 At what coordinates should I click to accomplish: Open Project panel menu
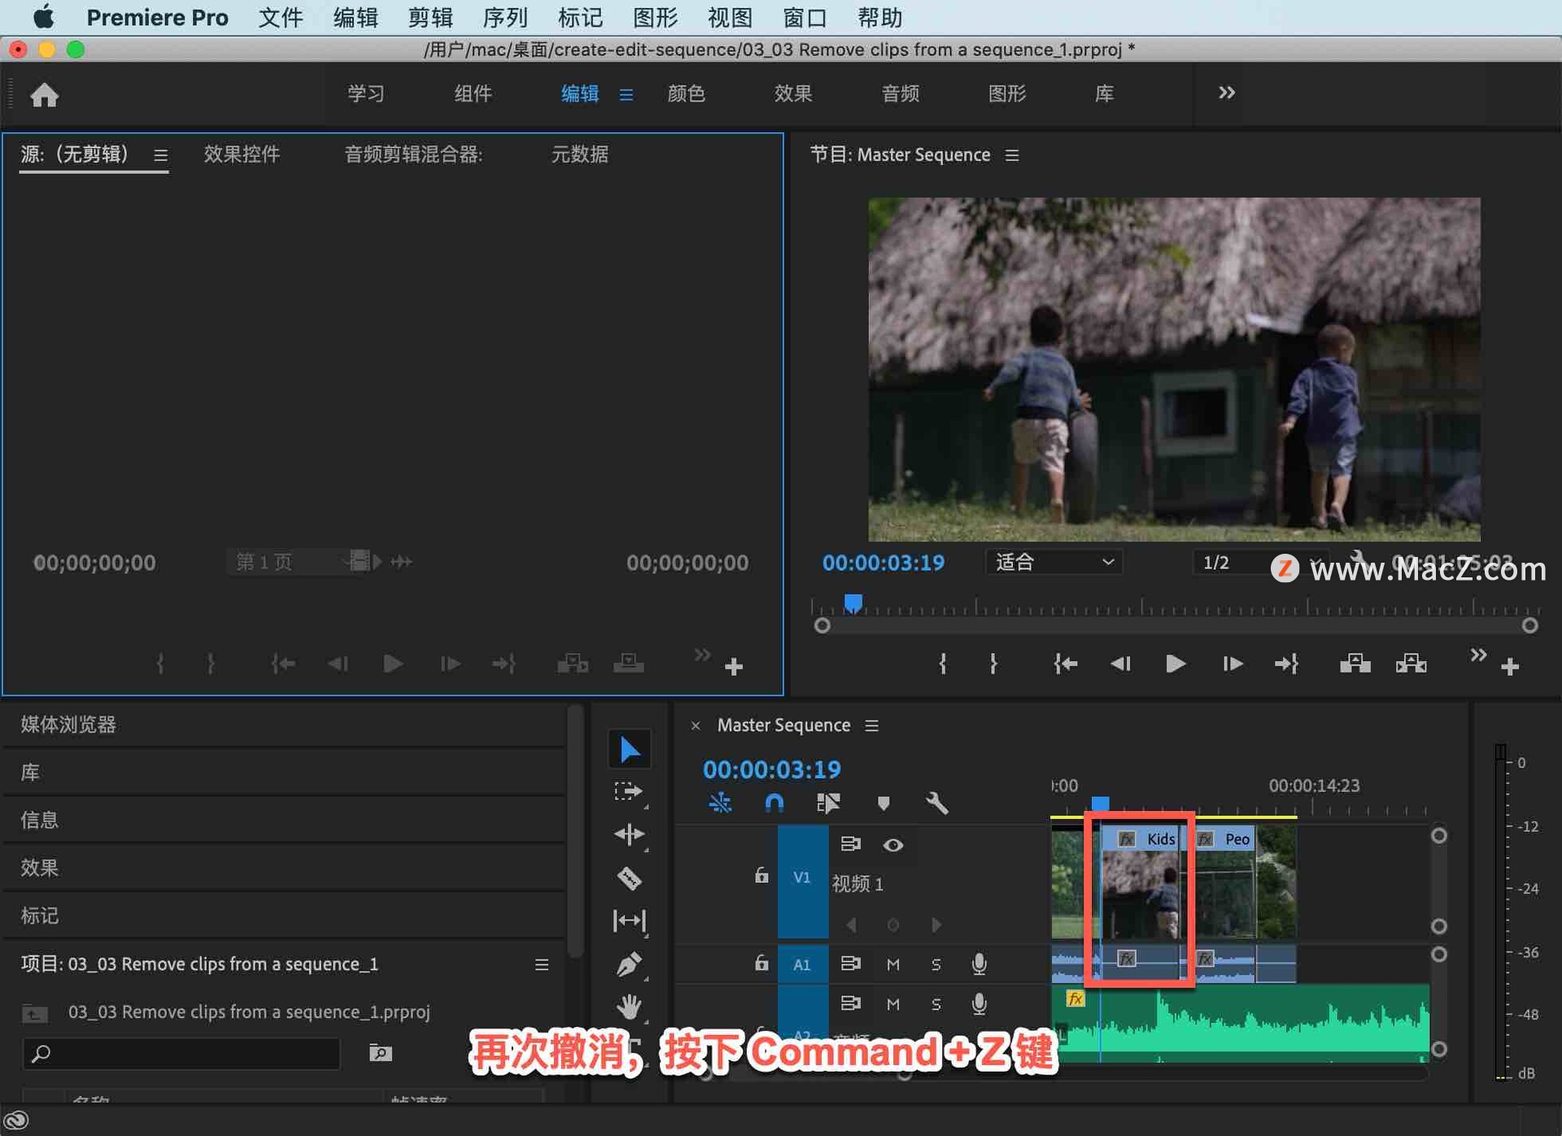[541, 964]
